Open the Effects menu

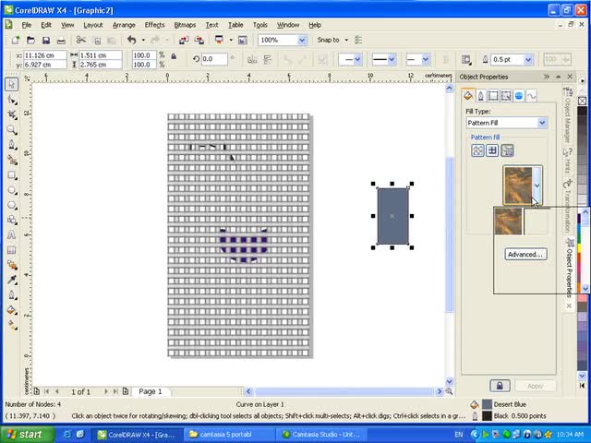pos(154,25)
